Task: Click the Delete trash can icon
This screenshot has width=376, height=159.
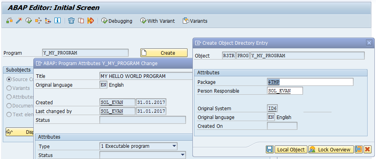Action: pos(71,21)
